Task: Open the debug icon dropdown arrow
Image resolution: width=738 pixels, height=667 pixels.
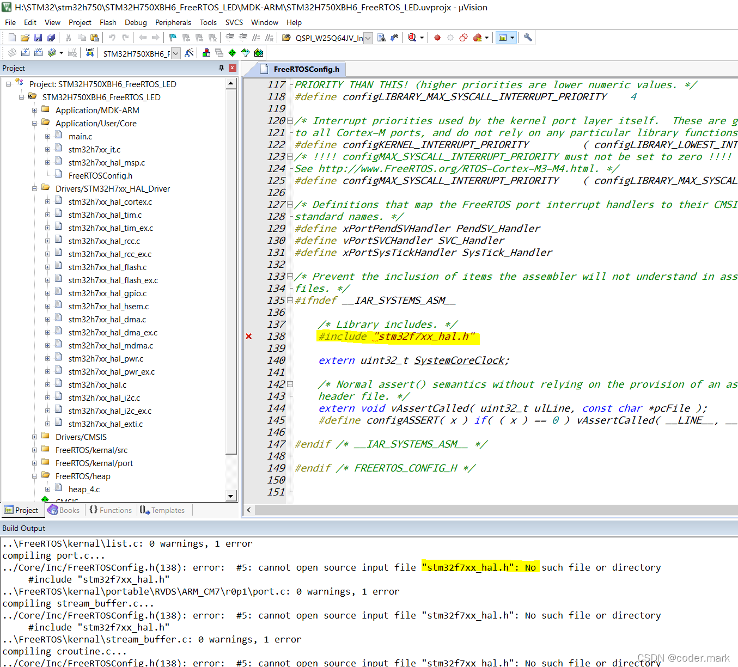Action: 422,38
